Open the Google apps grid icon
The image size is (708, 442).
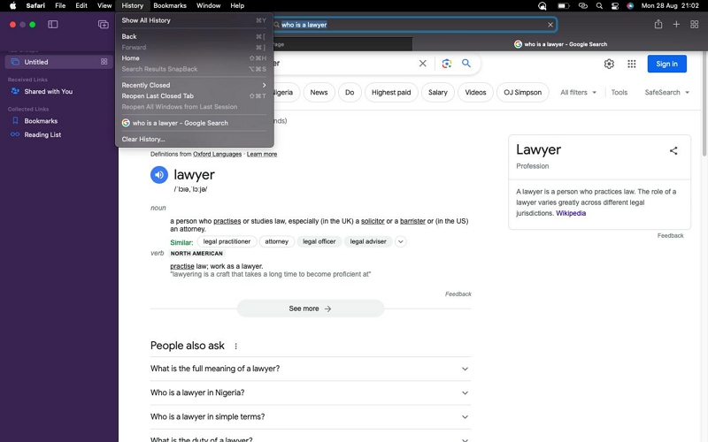(x=632, y=64)
